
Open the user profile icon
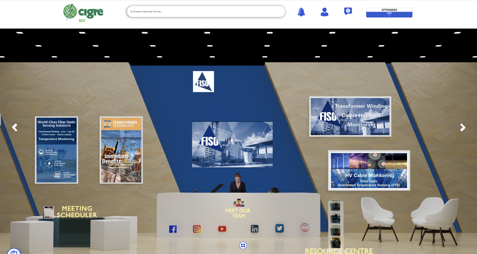(324, 12)
